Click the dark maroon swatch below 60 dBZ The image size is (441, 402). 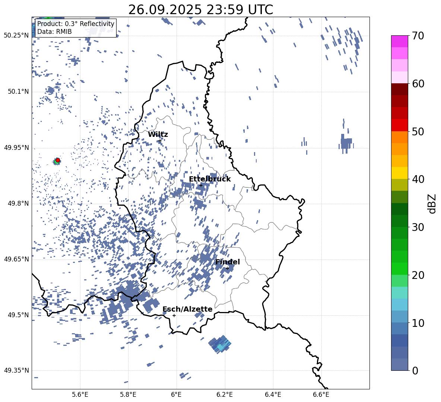(x=399, y=89)
